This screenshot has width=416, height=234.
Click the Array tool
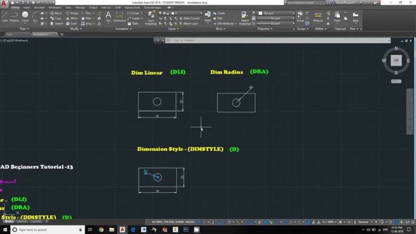(86, 23)
